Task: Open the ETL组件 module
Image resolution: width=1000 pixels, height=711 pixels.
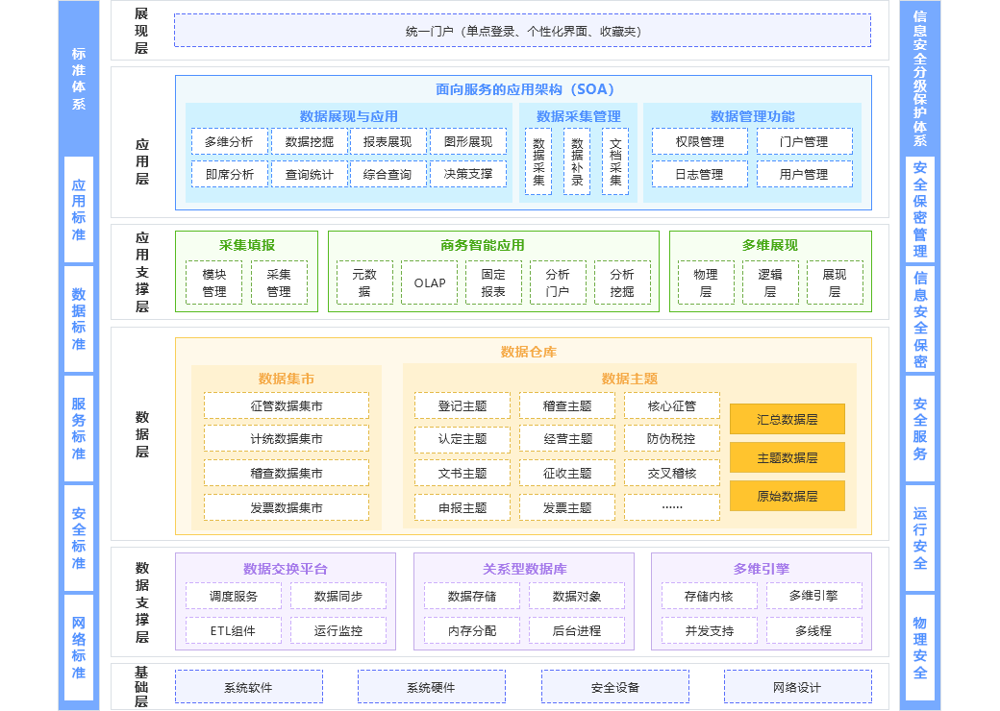Action: click(x=231, y=630)
